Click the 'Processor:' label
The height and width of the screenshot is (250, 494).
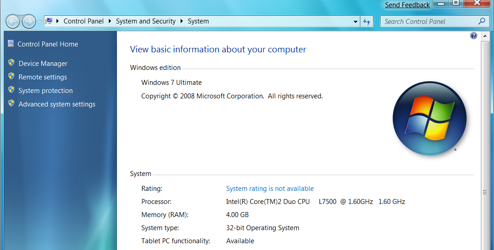click(156, 202)
